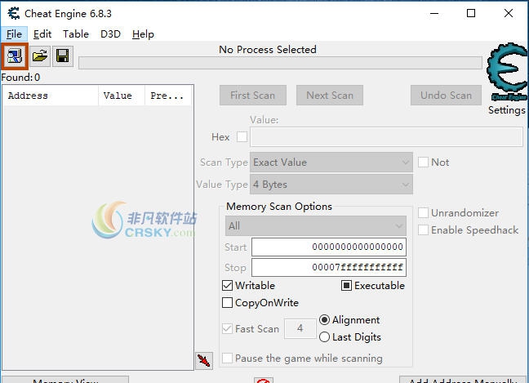Maximize the Cheat Engine window
529x383 pixels.
pyautogui.click(x=471, y=14)
